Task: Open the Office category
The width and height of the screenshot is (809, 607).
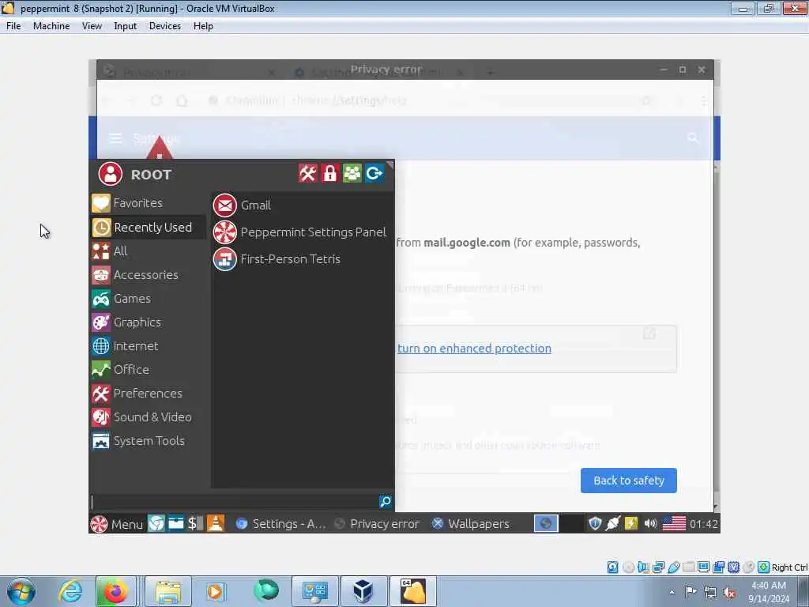Action: [148, 370]
